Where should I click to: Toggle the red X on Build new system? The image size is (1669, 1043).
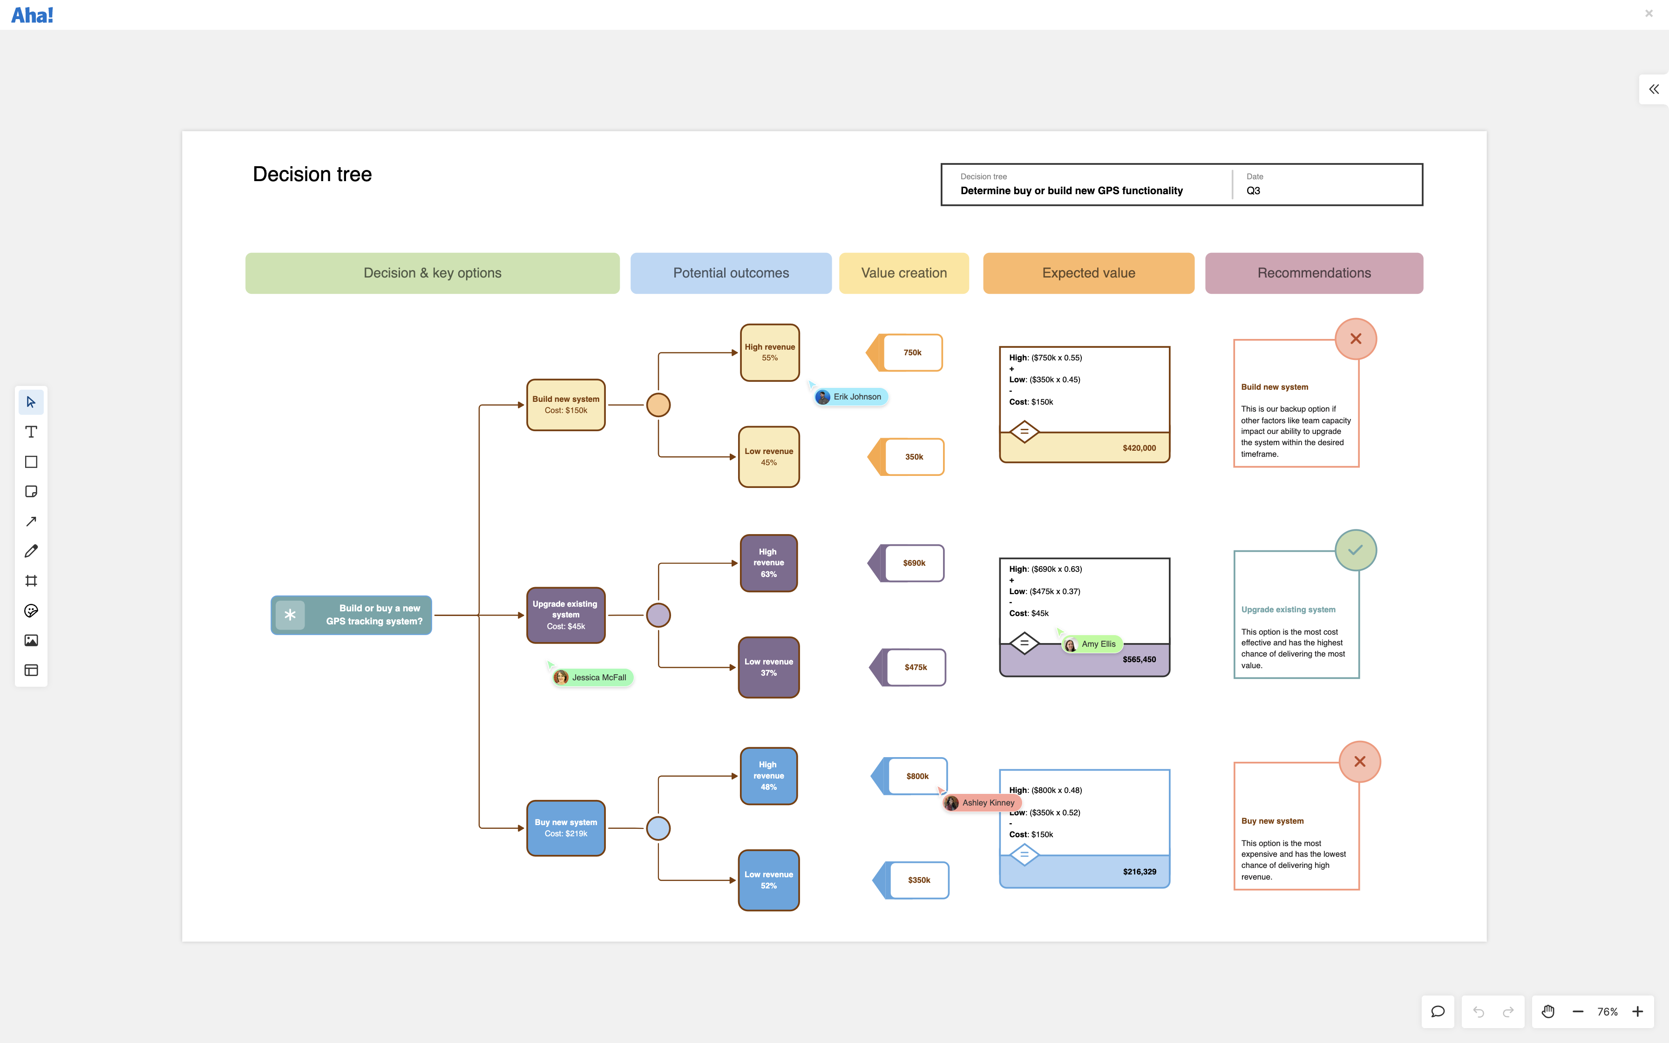coord(1356,339)
